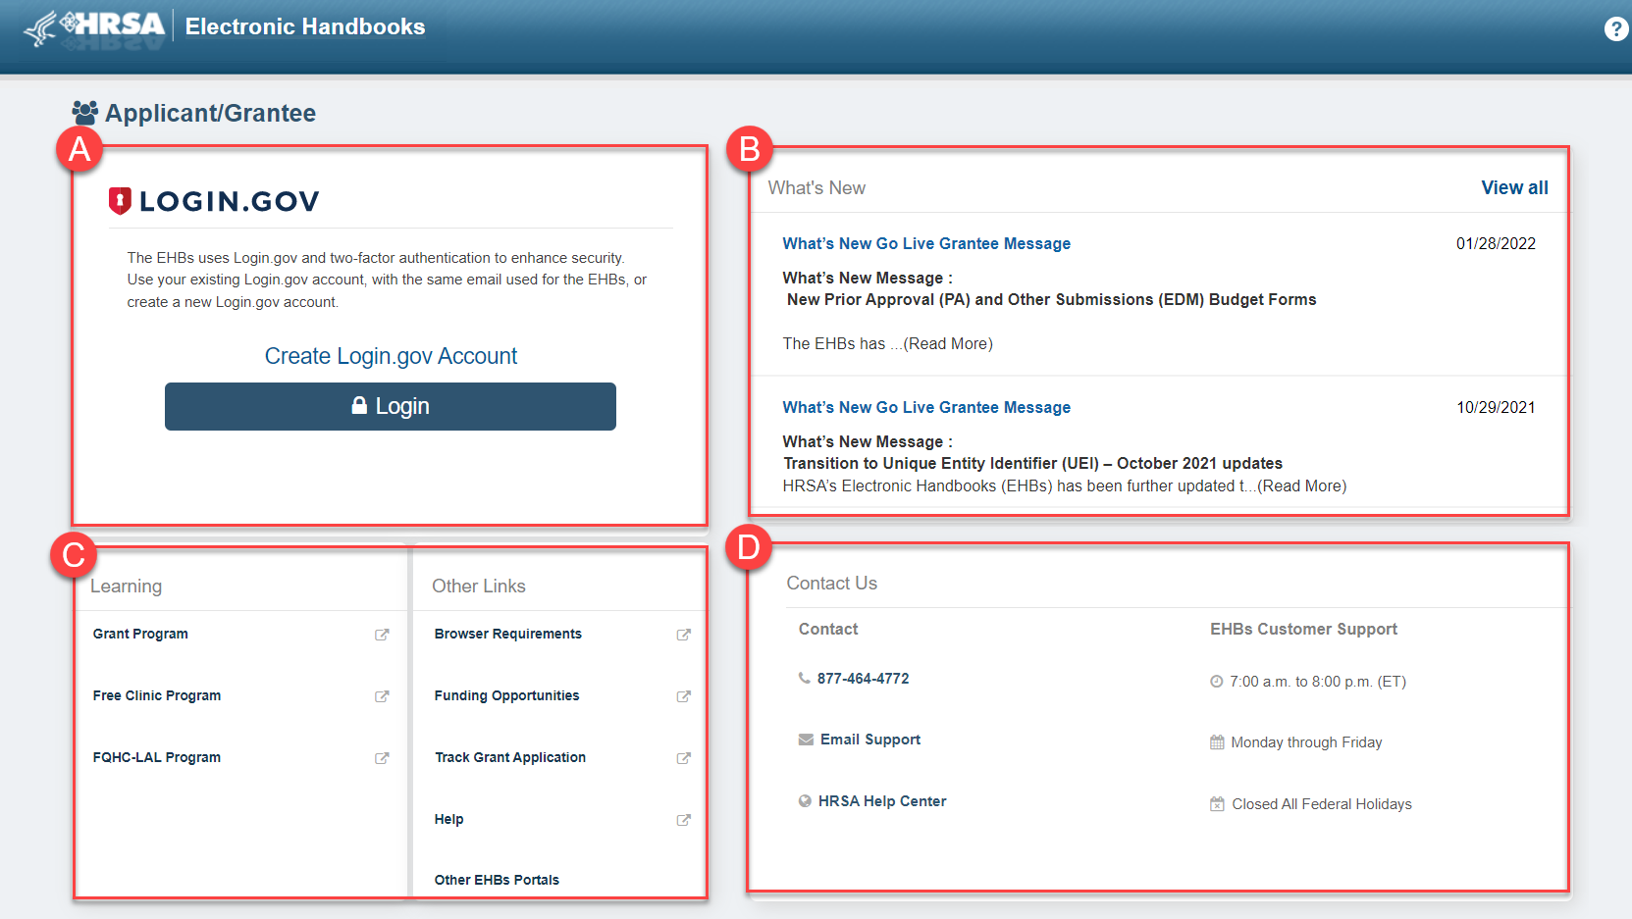Screen dimensions: 1632x919
Task: Click phone number 877-464-4772
Action: pos(864,678)
